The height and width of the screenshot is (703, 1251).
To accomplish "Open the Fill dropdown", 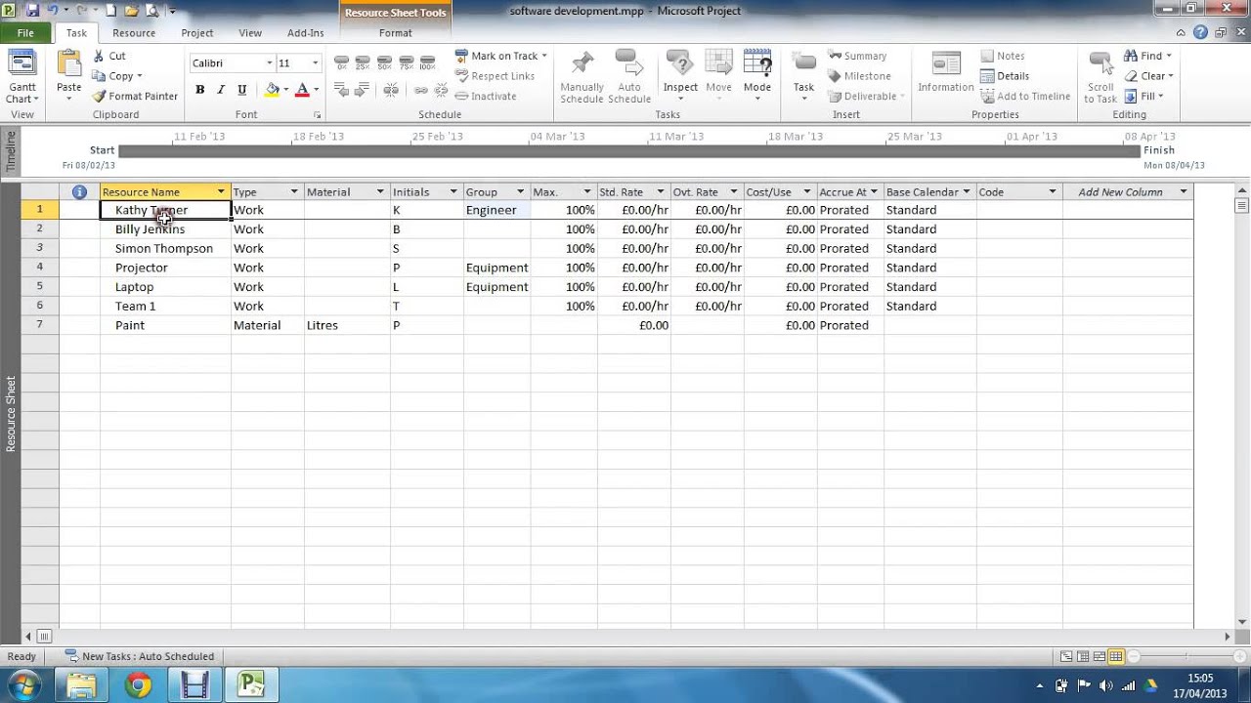I will (1143, 96).
